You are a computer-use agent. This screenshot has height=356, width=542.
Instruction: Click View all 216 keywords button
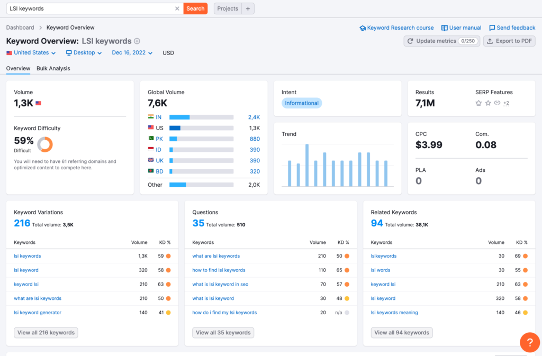[x=46, y=333]
